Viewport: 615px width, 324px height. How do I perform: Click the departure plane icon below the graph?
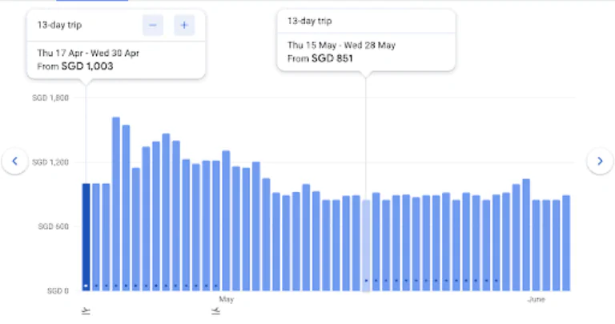[x=86, y=311]
